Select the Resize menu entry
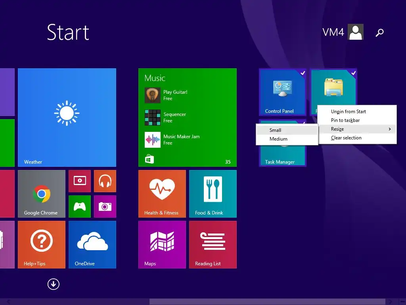The image size is (406, 305). point(357,129)
